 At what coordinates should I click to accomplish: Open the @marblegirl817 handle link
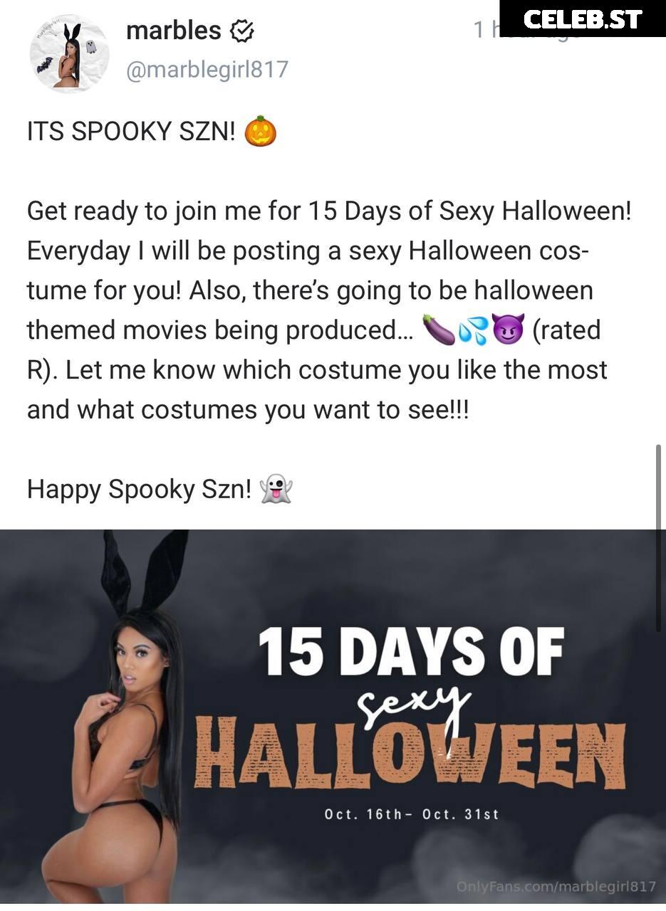click(207, 69)
